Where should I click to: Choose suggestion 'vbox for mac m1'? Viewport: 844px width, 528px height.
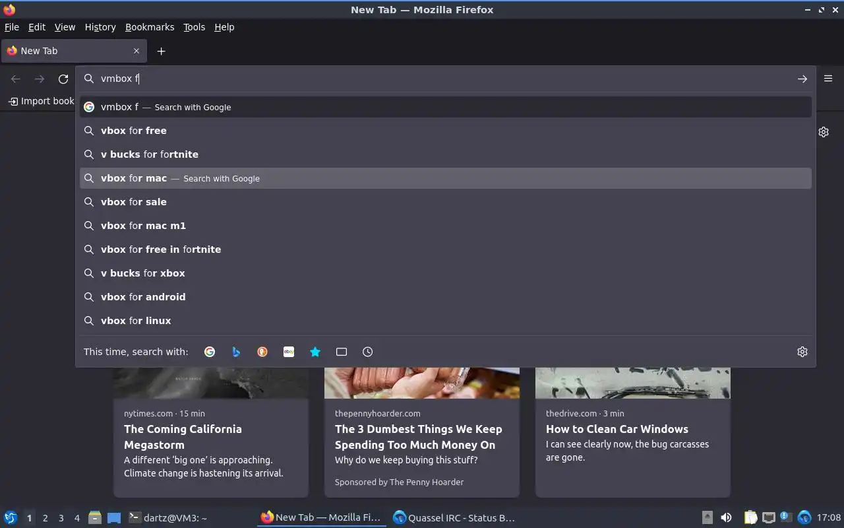446,226
